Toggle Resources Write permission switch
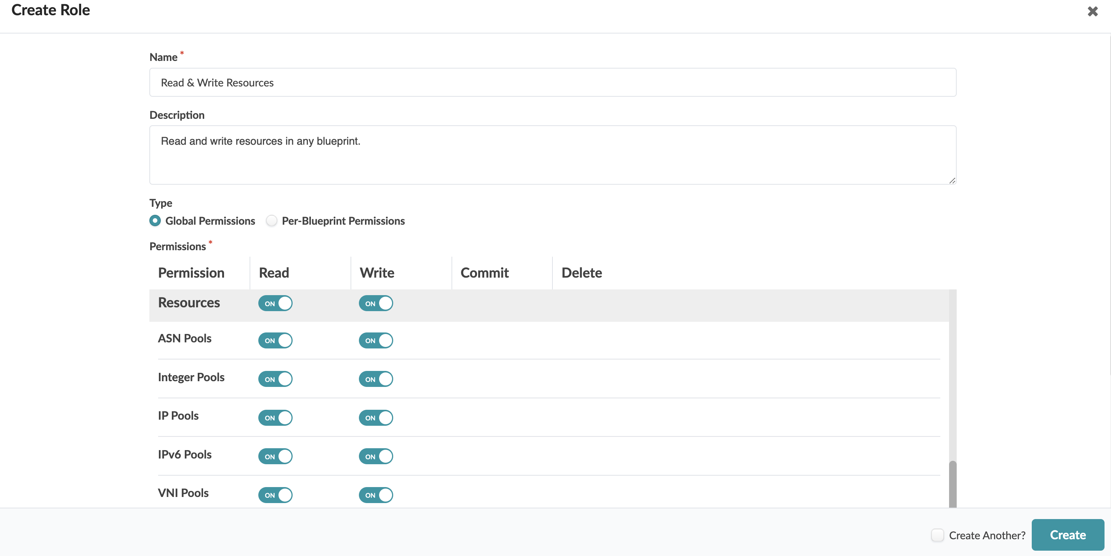This screenshot has height=556, width=1111. coord(376,303)
